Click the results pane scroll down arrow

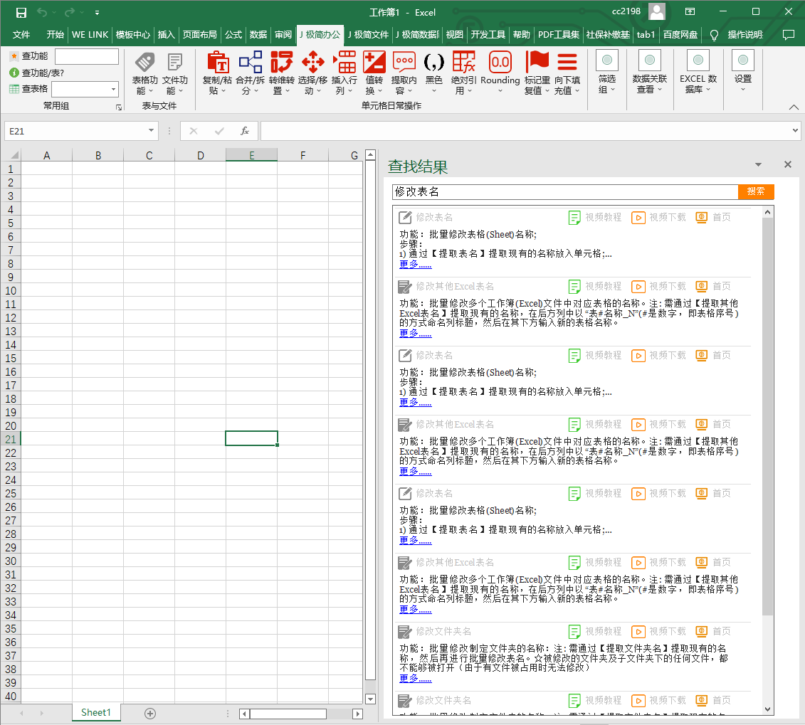point(767,709)
